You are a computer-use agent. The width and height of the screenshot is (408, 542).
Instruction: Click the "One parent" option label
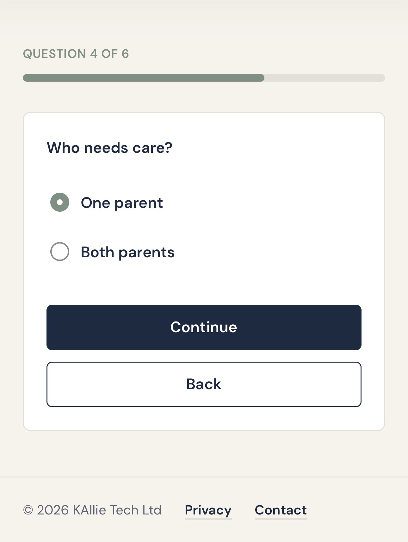[122, 203]
